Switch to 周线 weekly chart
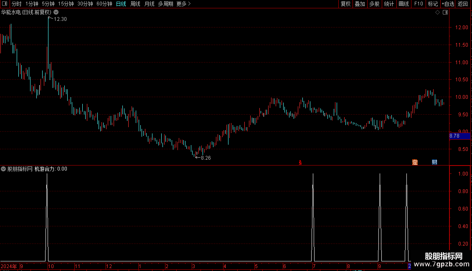472x271 pixels. pyautogui.click(x=135, y=4)
